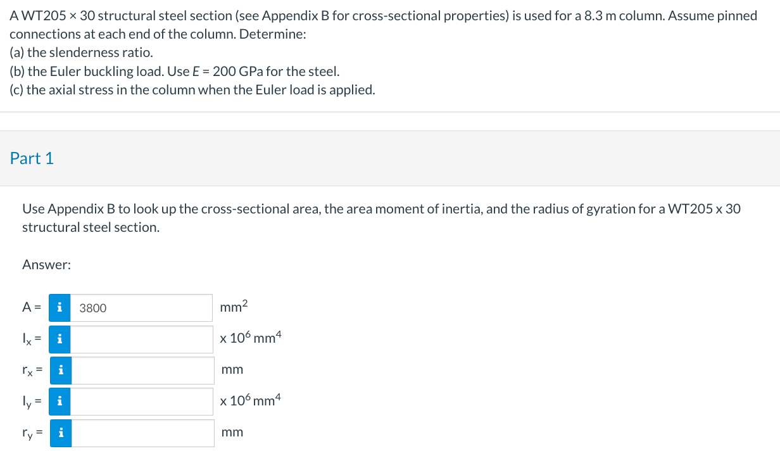Click the Part 1 section heading
The height and width of the screenshot is (451, 780).
[32, 158]
